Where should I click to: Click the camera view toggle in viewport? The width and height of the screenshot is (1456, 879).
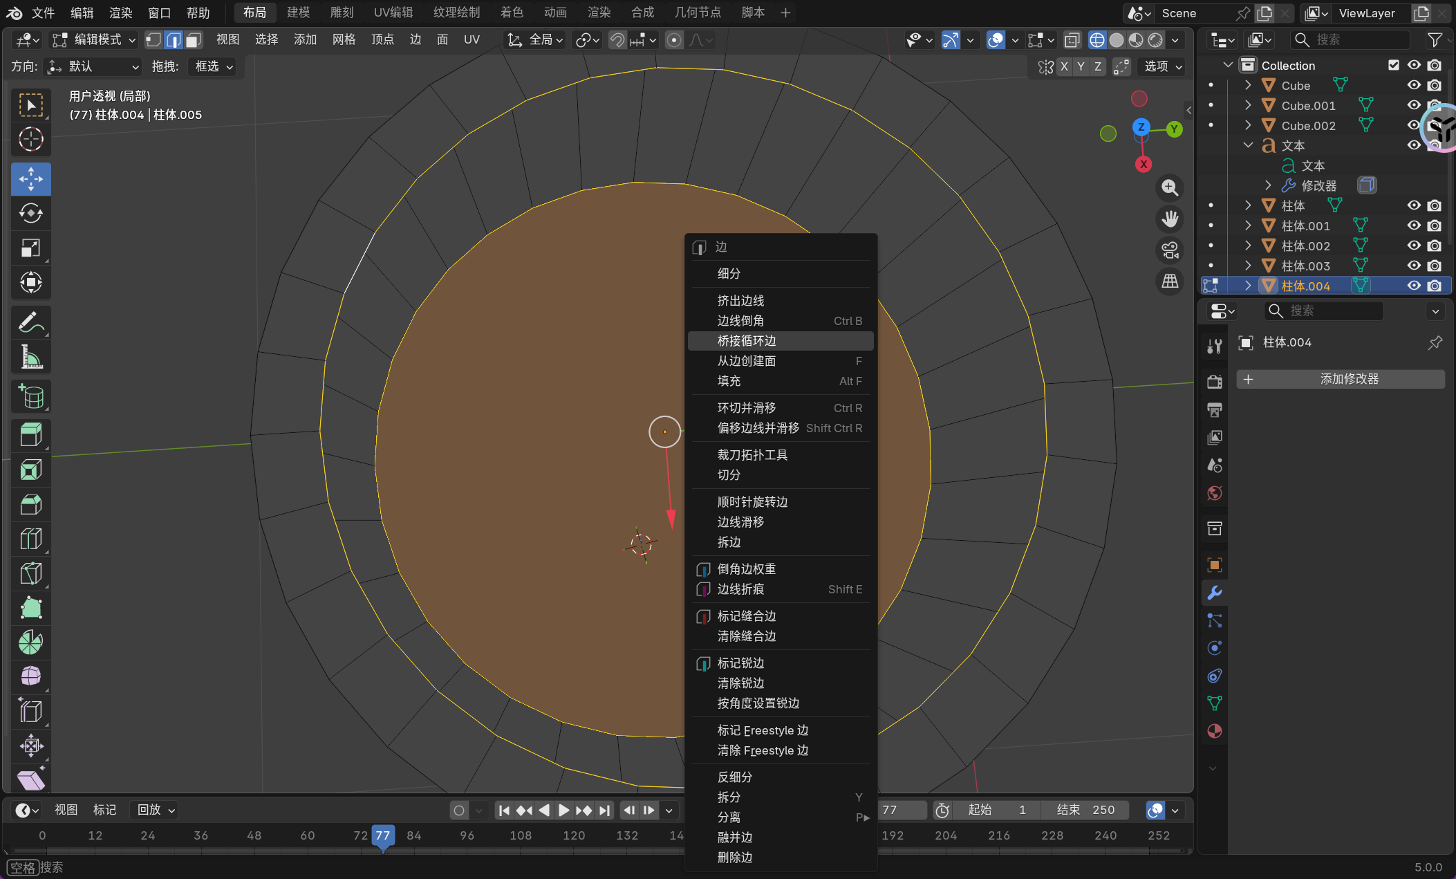[x=1170, y=250]
